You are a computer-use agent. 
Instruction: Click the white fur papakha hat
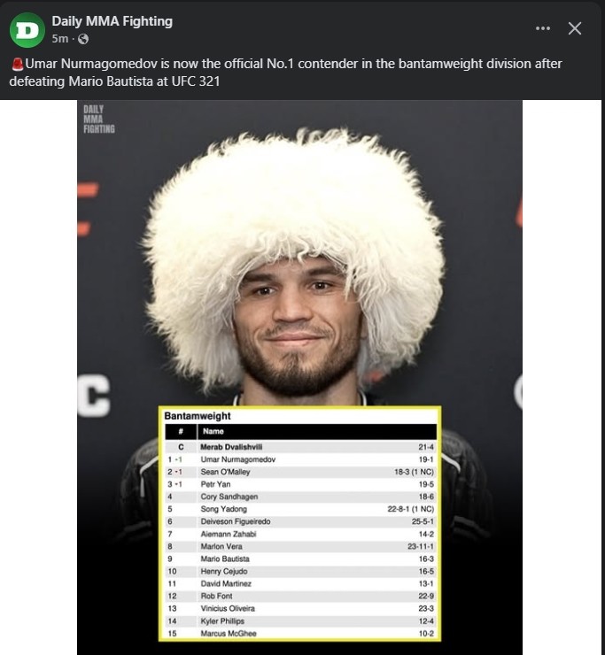(295, 234)
